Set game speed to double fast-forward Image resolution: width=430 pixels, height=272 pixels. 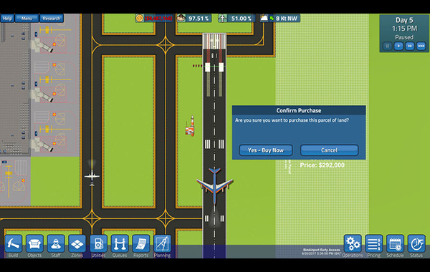(410, 46)
